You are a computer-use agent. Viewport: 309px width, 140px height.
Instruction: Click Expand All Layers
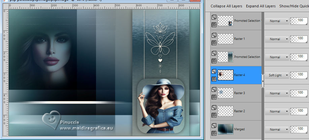click(x=260, y=6)
